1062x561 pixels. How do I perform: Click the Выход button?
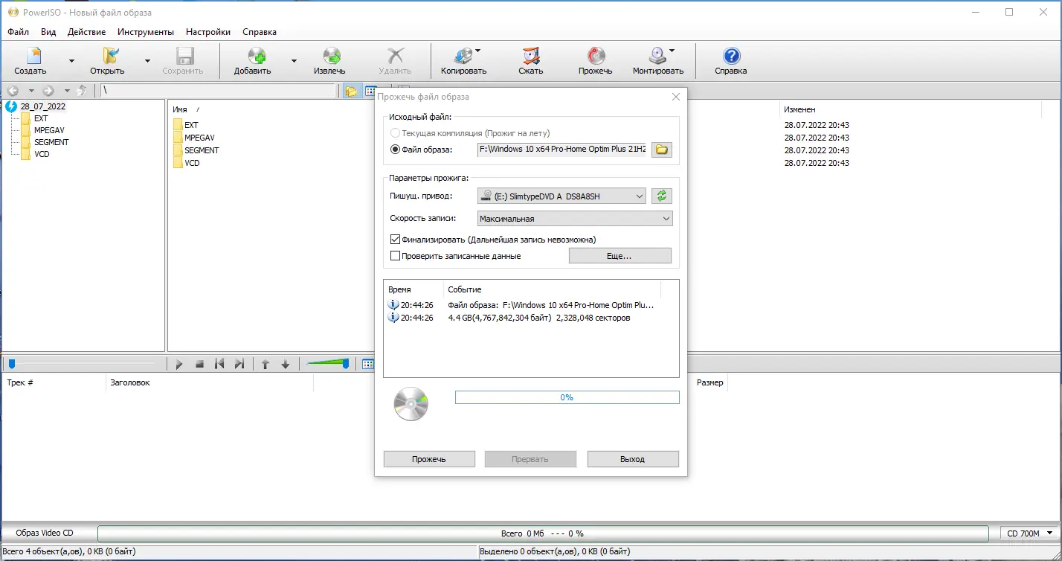pos(633,459)
